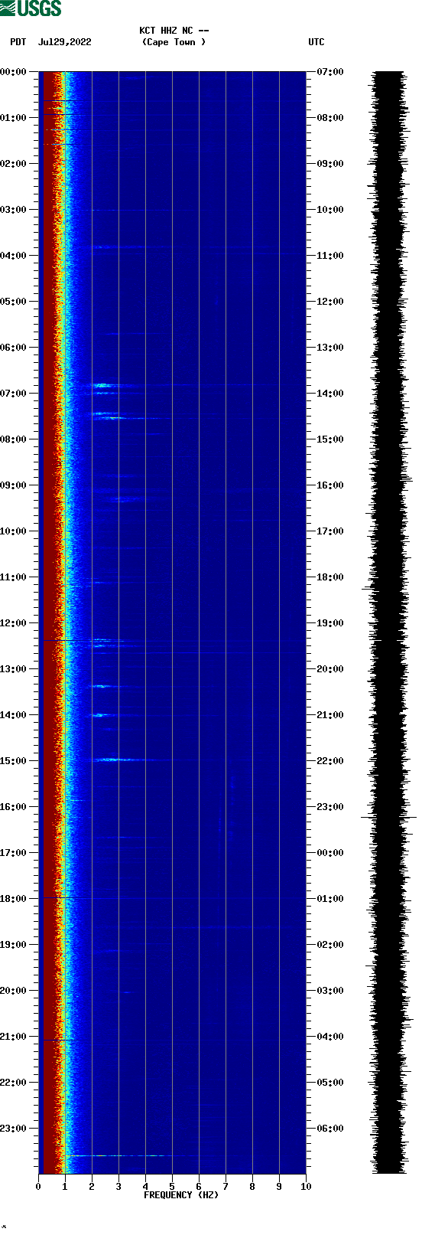The image size is (422, 1235).
Task: Click the 3 Hz tick label
Action: point(118,1187)
